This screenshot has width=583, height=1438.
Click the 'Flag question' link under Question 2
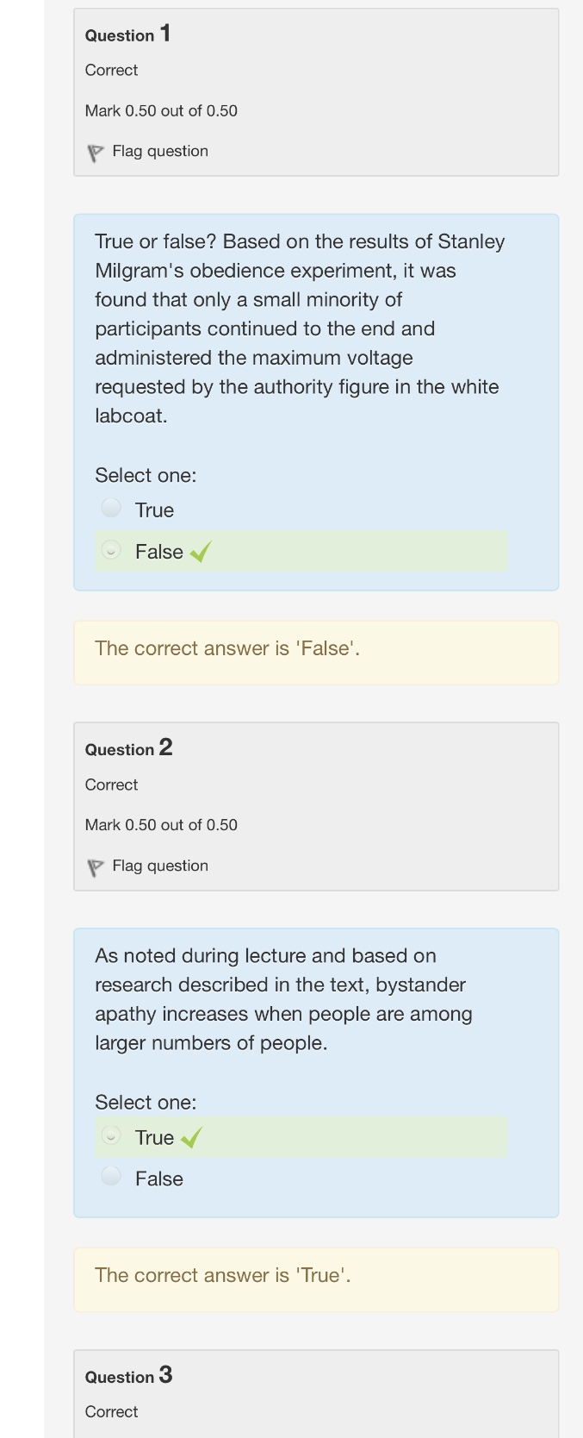[x=160, y=866]
